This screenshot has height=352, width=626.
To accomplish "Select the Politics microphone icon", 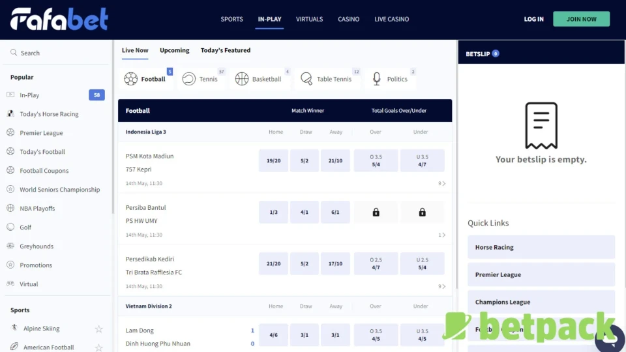I will [x=376, y=79].
